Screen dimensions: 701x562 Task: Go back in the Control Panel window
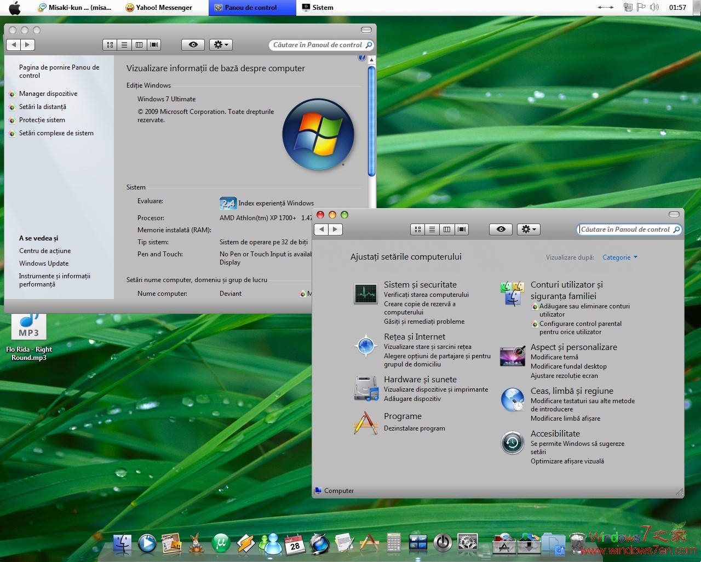321,230
